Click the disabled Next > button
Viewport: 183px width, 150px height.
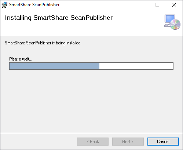[128, 142]
